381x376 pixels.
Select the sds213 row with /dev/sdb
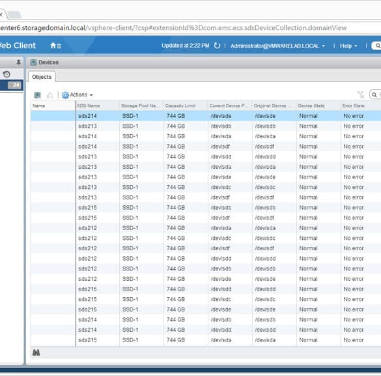[x=206, y=126]
